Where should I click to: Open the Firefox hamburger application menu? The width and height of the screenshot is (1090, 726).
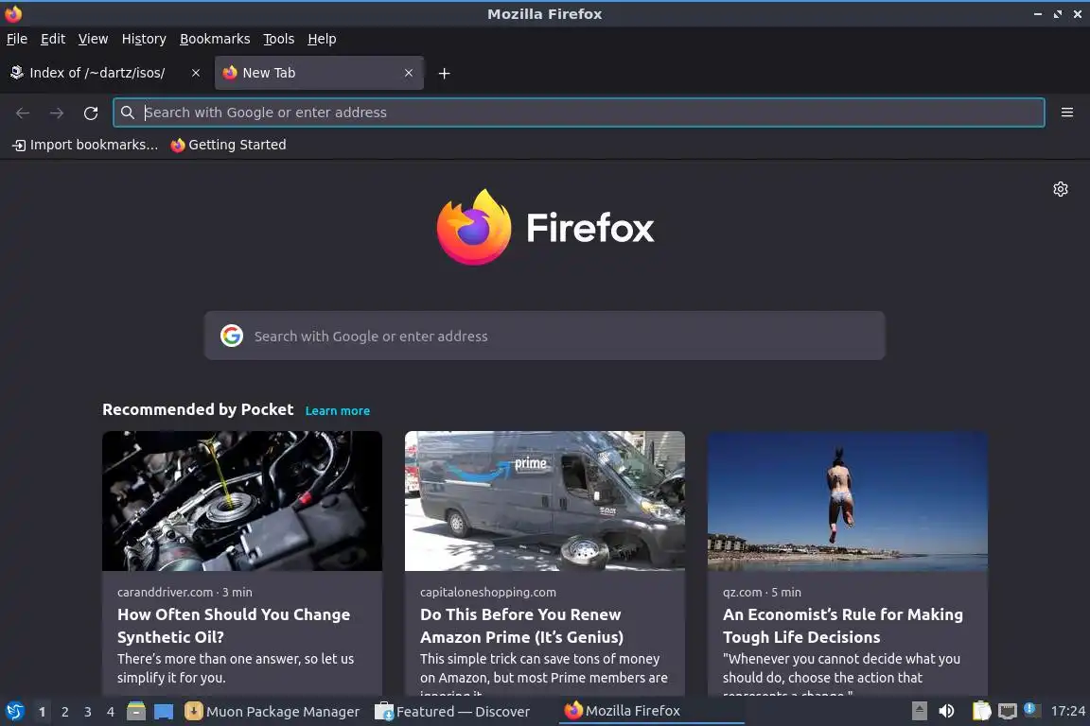pos(1067,112)
